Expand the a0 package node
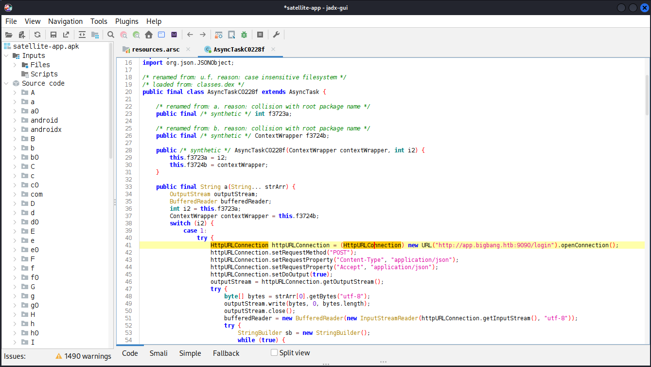The image size is (651, 367). click(15, 111)
